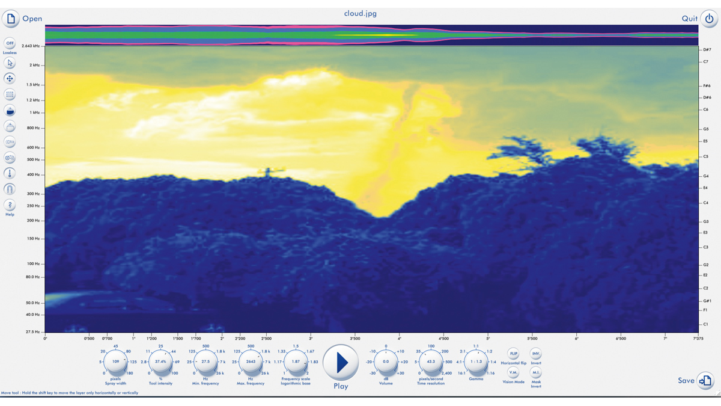This screenshot has width=721, height=406.
Task: Click the Move tool hint in status bar
Action: point(70,393)
